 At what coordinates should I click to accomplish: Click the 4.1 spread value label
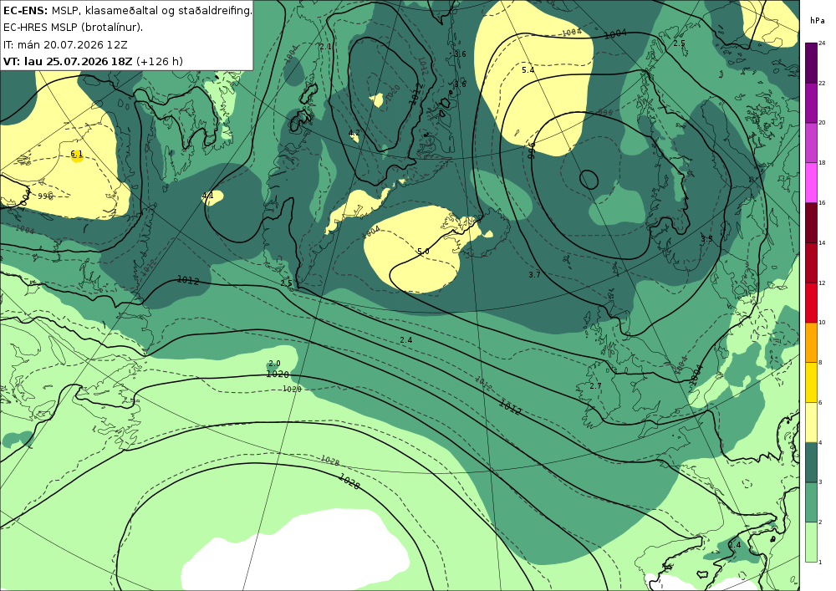tap(208, 196)
